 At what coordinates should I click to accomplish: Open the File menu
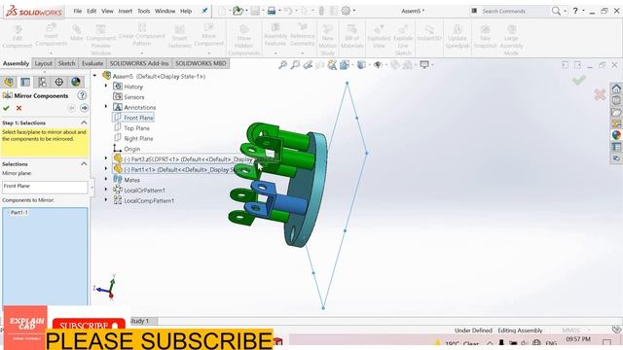[x=78, y=11]
